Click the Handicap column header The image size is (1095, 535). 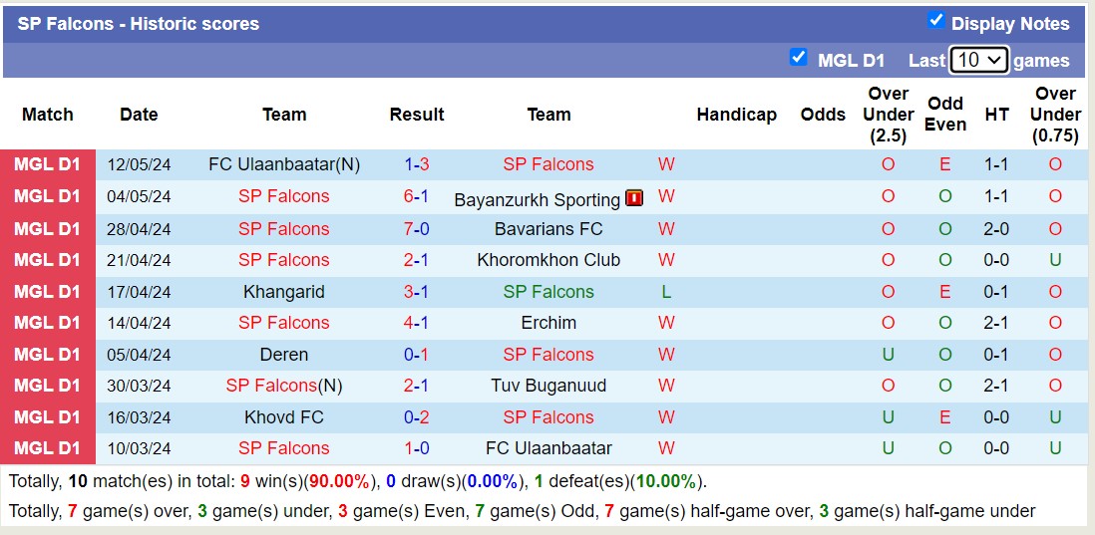736,115
